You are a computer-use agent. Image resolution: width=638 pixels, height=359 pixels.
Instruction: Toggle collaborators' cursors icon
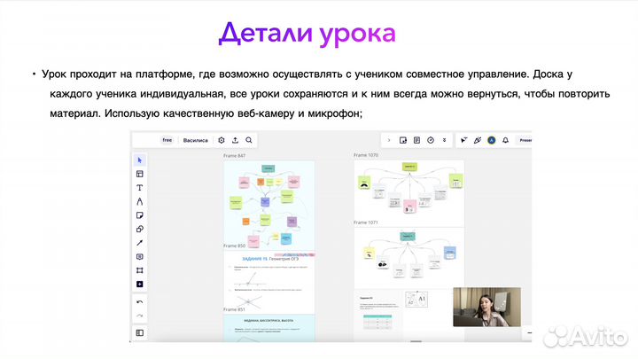point(463,140)
